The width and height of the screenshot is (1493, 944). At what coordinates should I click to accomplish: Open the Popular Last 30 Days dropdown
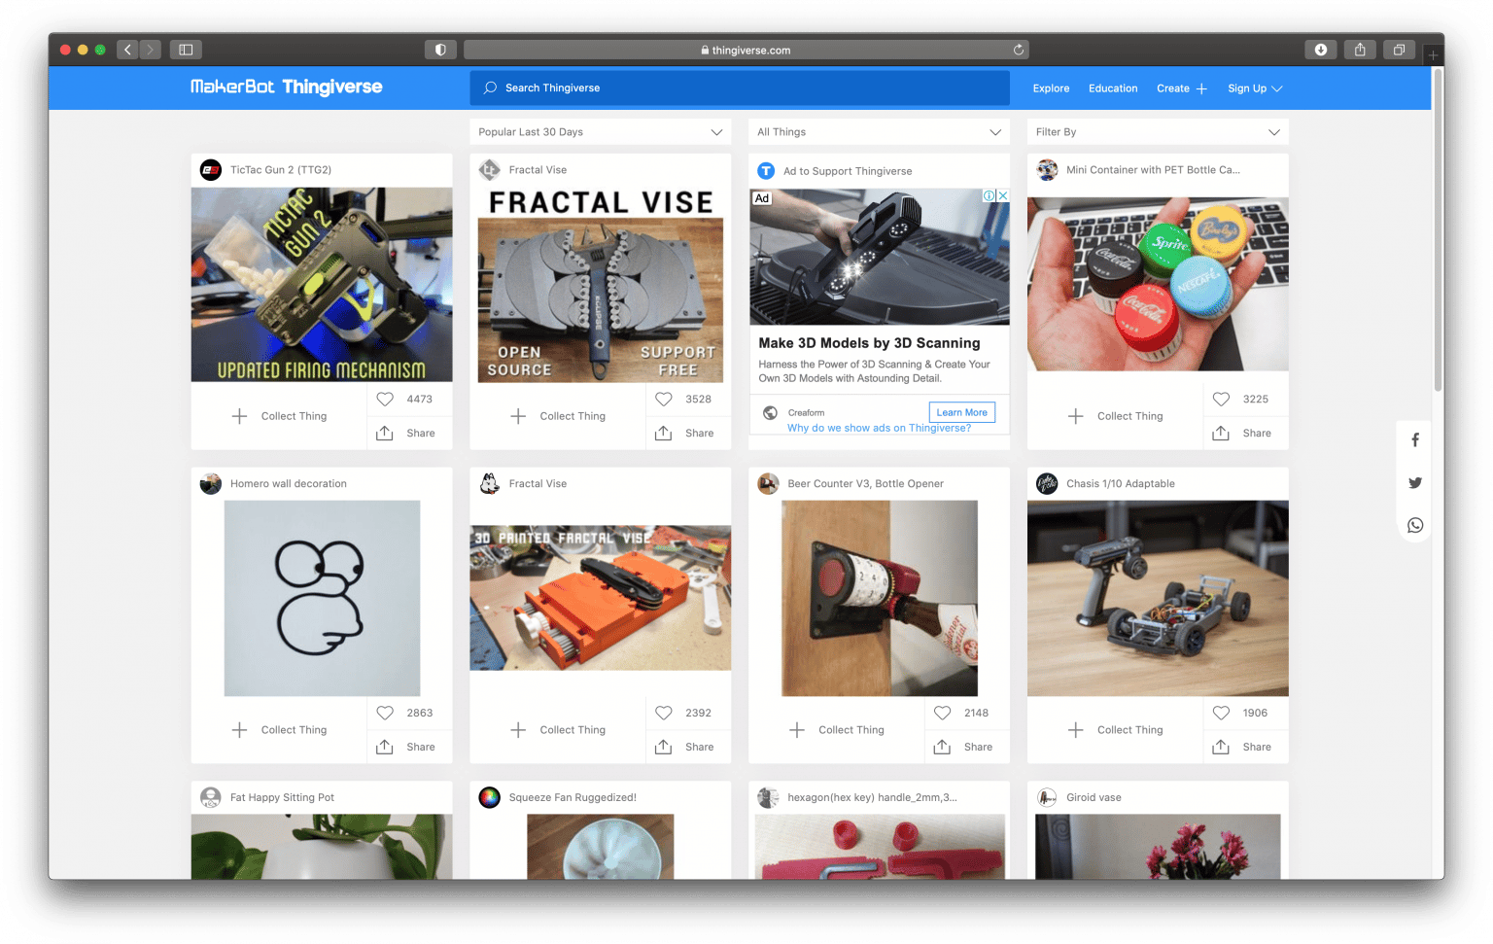[x=601, y=132]
